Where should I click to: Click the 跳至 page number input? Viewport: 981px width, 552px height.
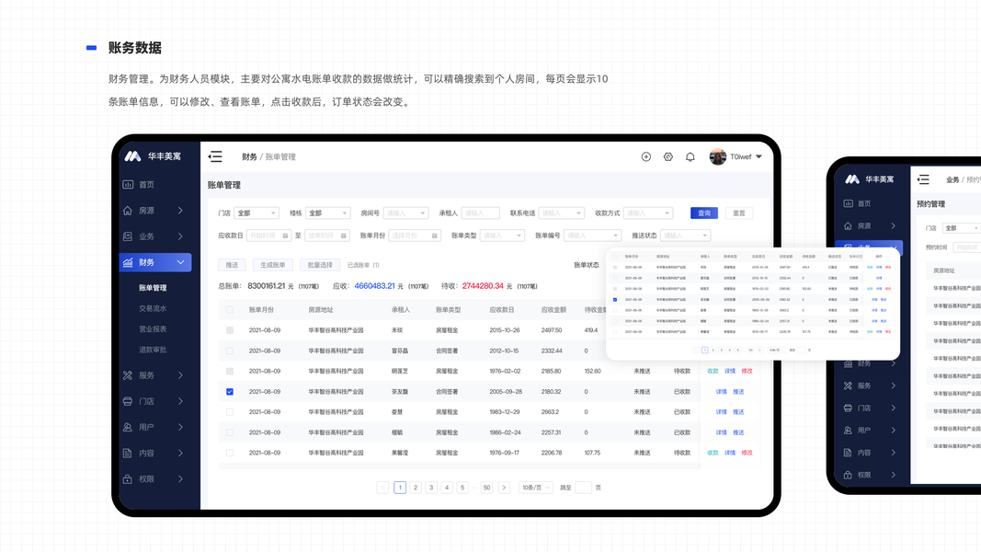coord(583,488)
